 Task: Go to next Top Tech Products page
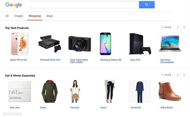pos(184,27)
